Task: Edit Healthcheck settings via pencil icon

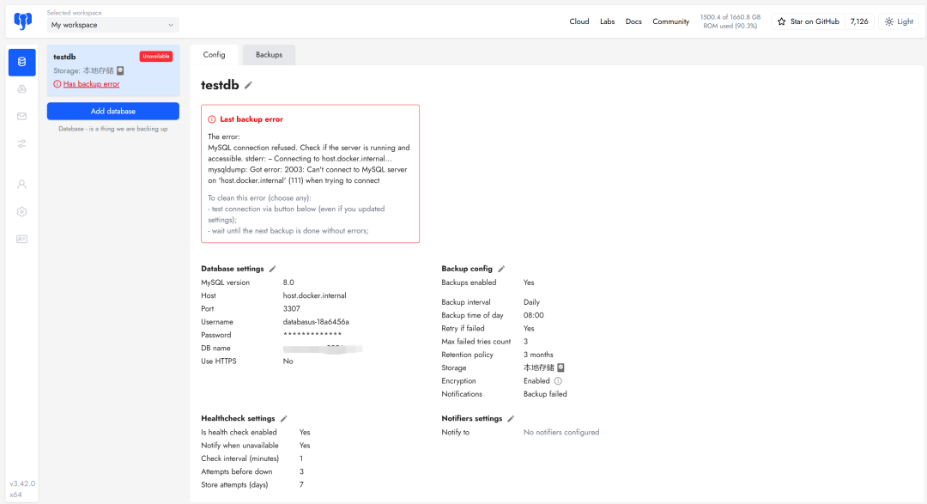Action: [x=284, y=419]
